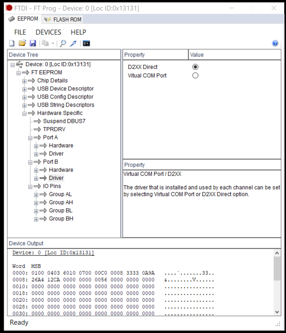286x333 pixels.
Task: Open the Copy icon dropdown arrow
Action: (53, 44)
